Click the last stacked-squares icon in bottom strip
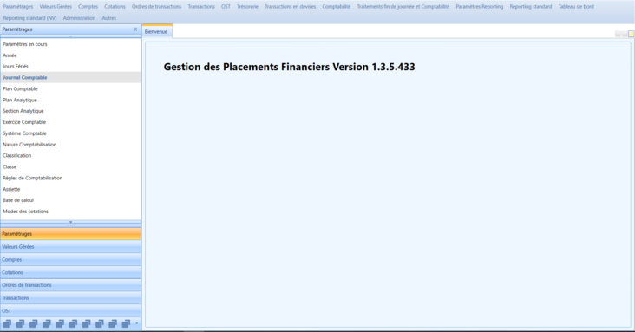635x332 pixels. [126, 323]
